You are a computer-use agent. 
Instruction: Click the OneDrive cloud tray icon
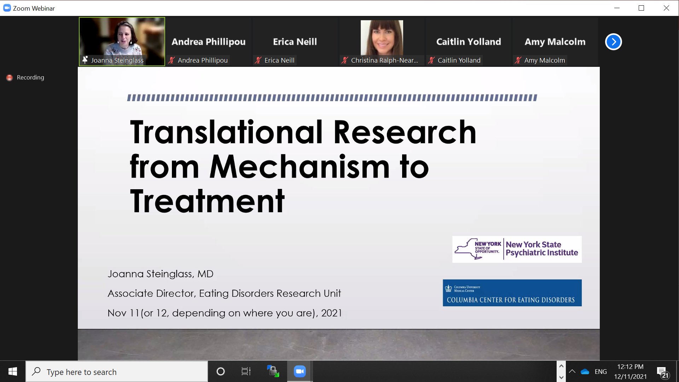pos(585,372)
